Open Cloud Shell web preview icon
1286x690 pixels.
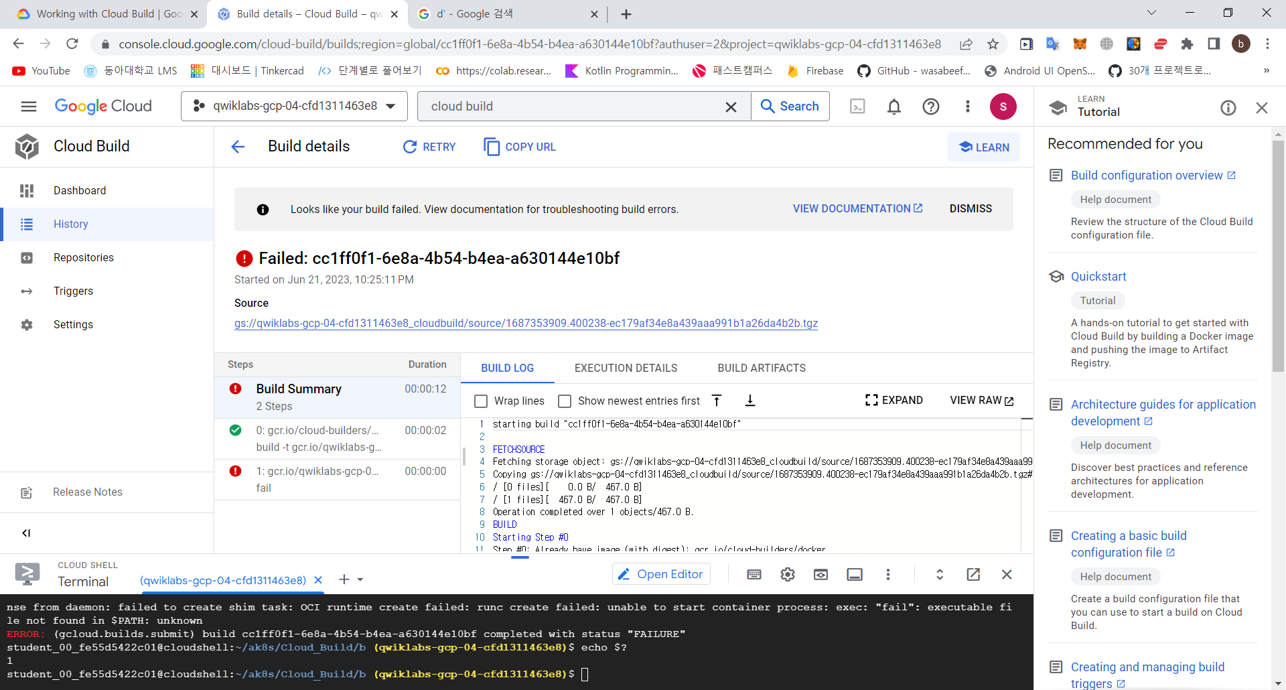(821, 575)
